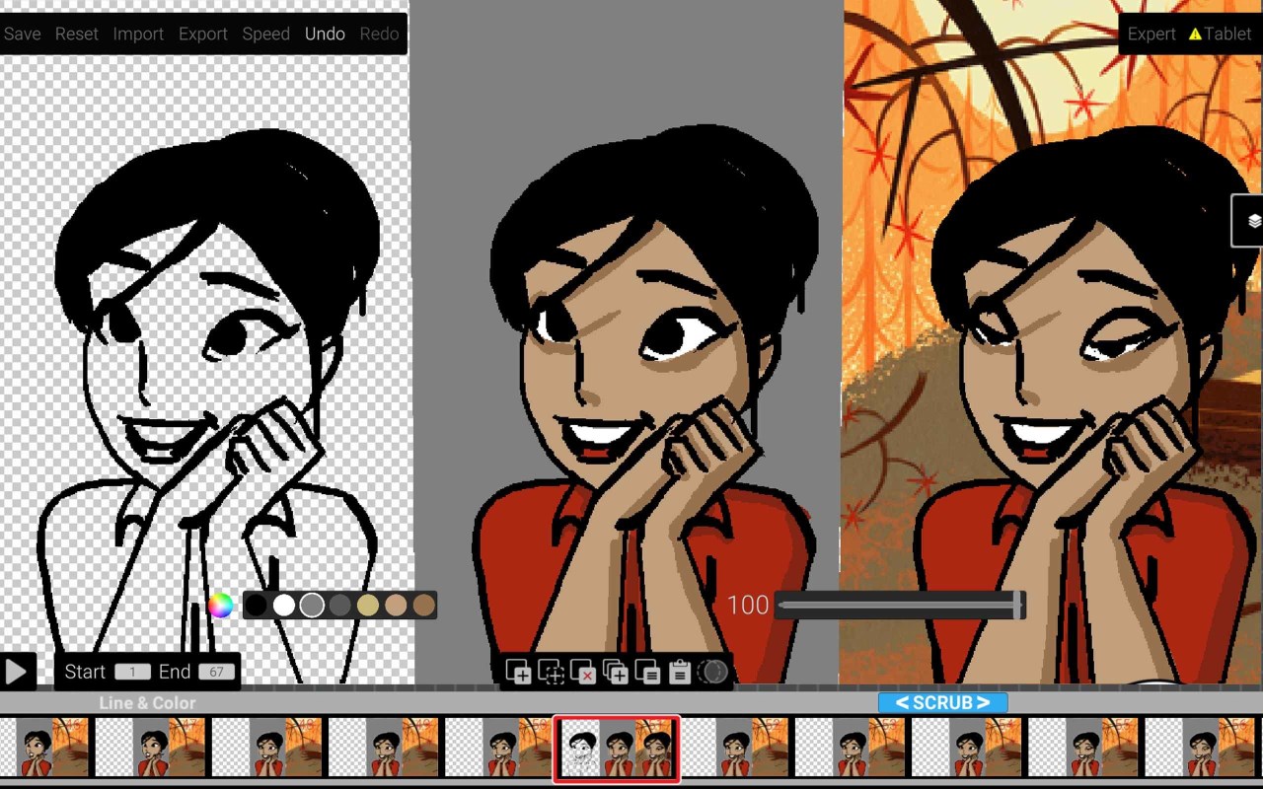This screenshot has width=1263, height=789.
Task: Paste frame from the clipboard
Action: pyautogui.click(x=679, y=673)
